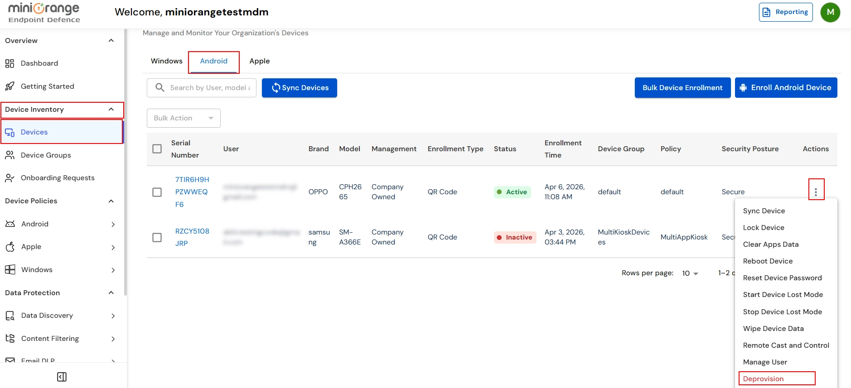
Task: Click the Sync Devices button
Action: tap(300, 88)
